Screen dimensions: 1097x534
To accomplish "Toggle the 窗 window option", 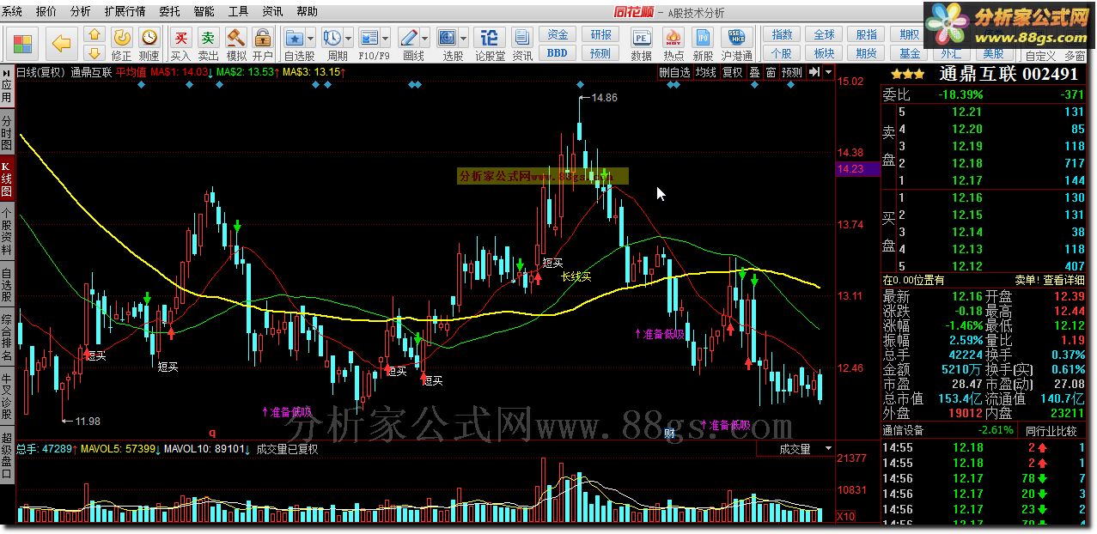I will tap(771, 73).
